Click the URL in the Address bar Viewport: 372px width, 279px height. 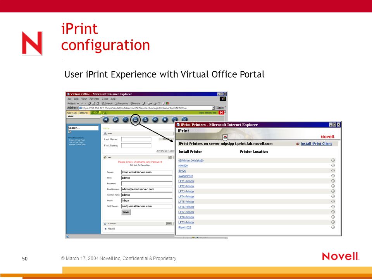134,108
